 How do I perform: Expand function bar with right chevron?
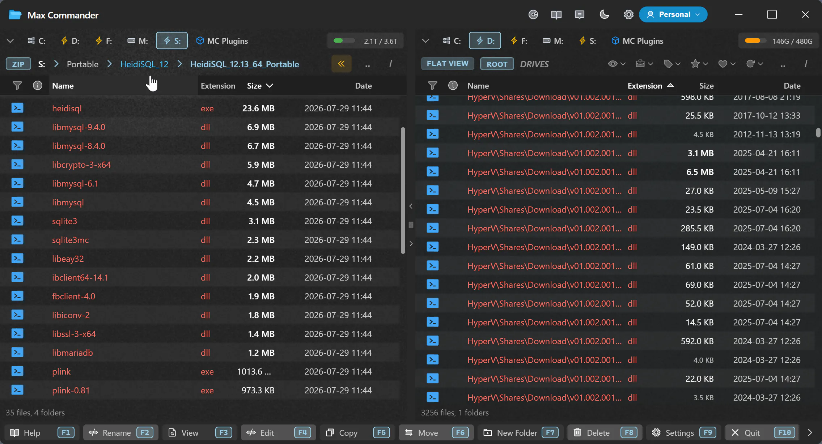[x=810, y=432]
